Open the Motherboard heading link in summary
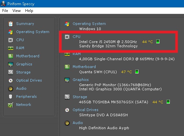 (84, 67)
